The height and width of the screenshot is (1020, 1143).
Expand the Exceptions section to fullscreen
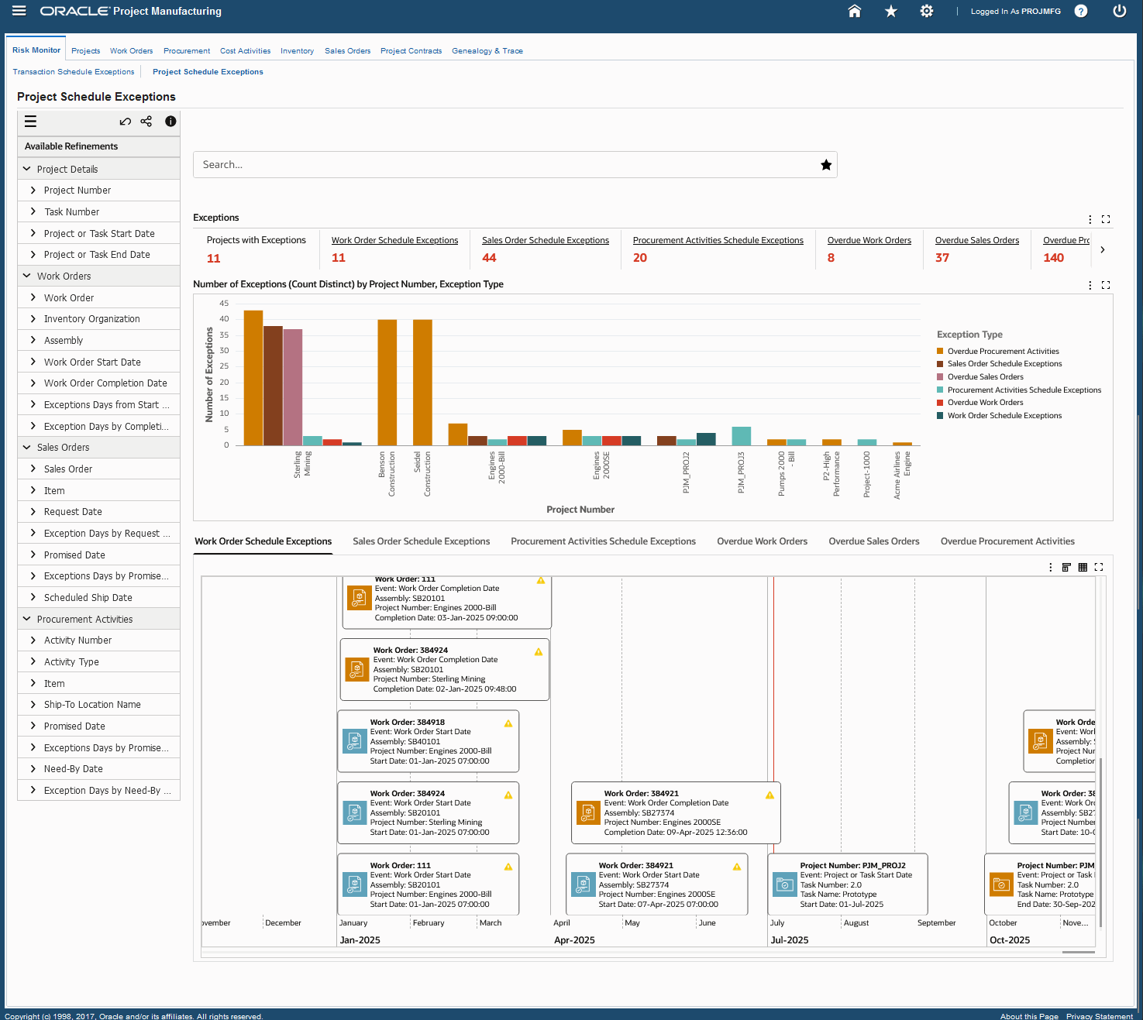pos(1106,219)
